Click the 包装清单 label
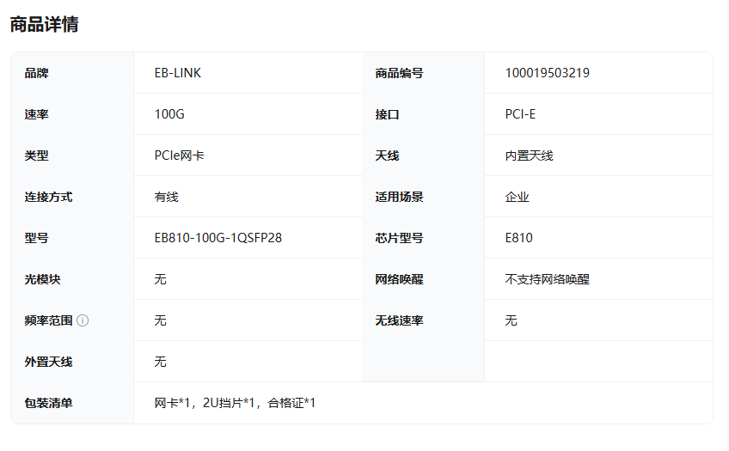This screenshot has height=451, width=729. point(48,404)
